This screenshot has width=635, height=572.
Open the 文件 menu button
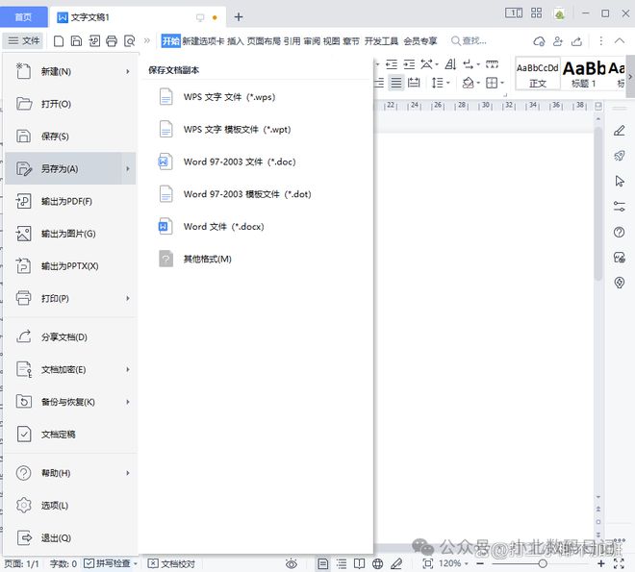tap(24, 40)
